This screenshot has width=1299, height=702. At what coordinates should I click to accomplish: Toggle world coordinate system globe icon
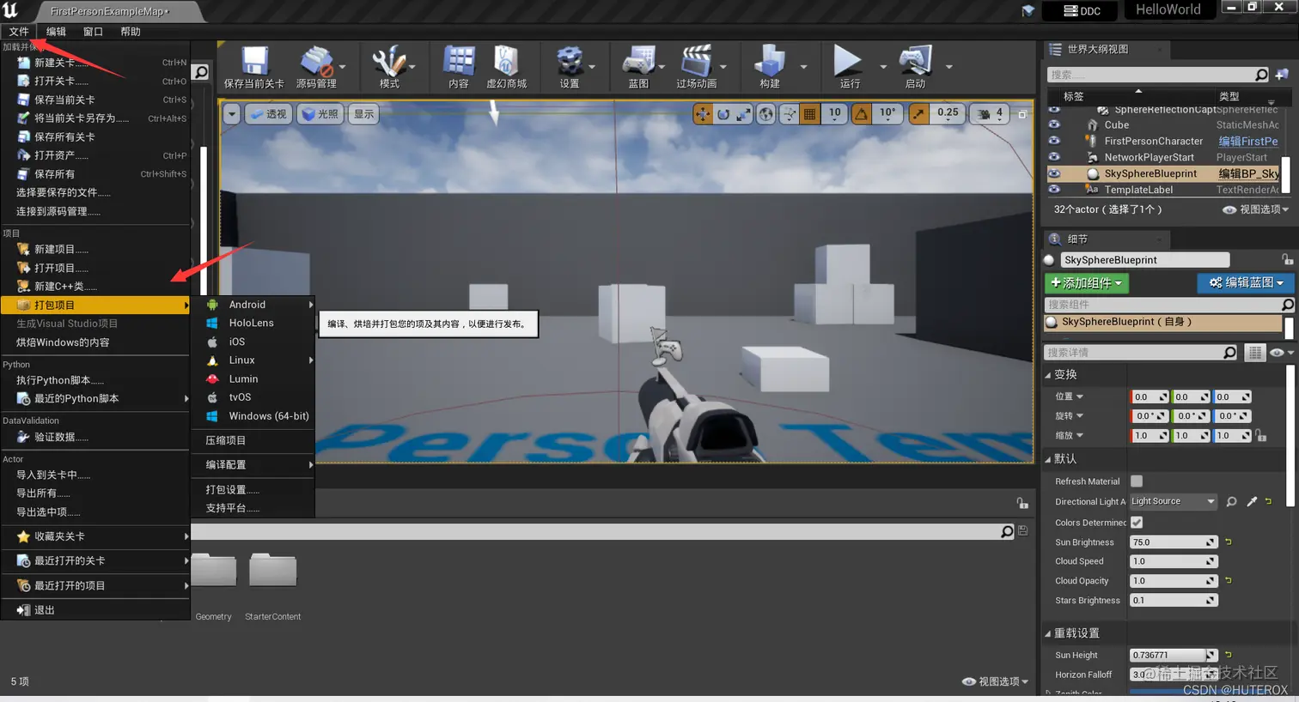pos(765,114)
